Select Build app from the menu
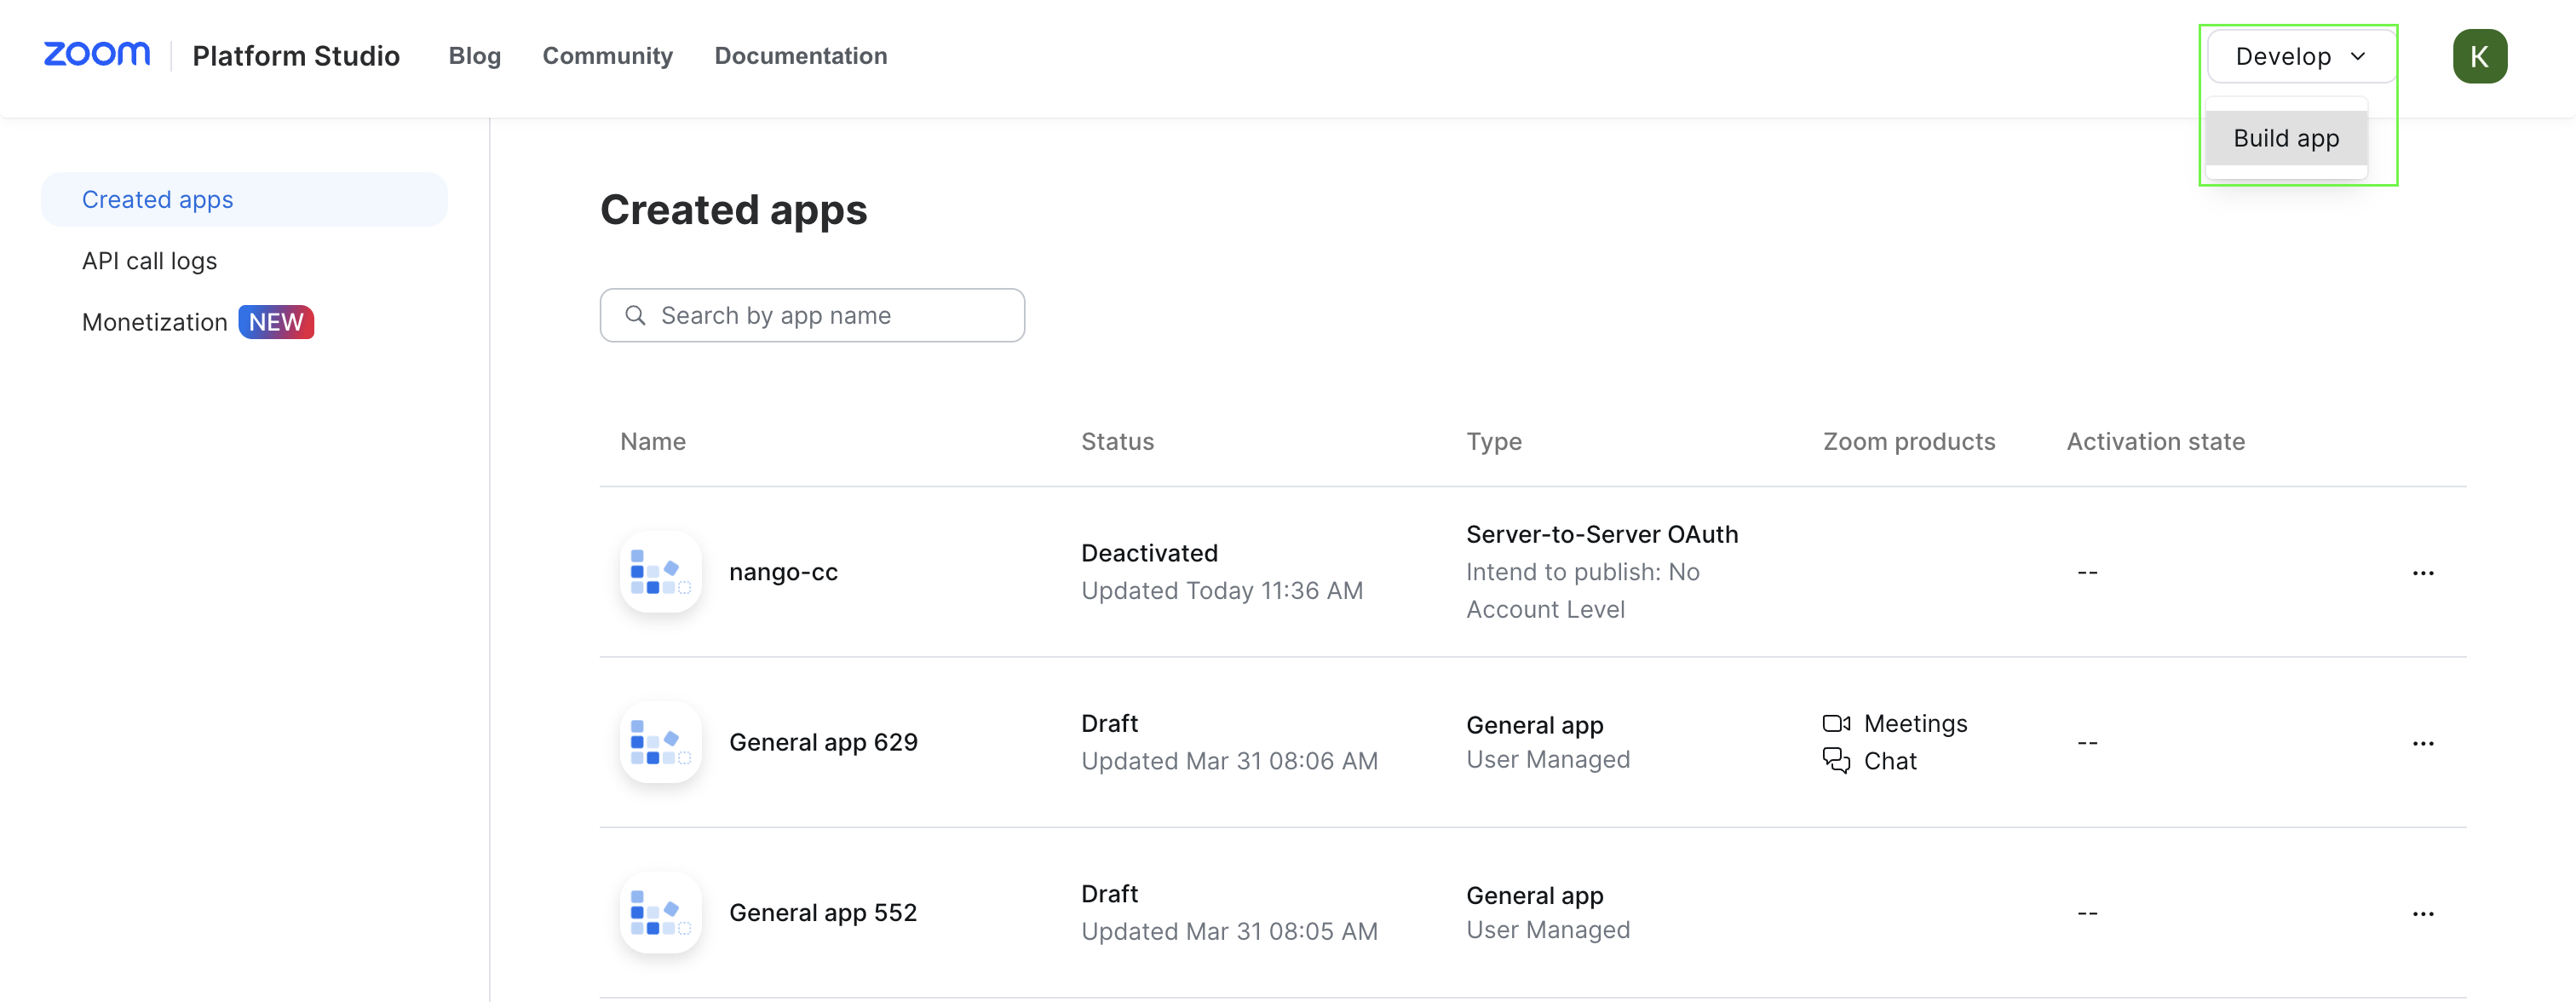This screenshot has height=1002, width=2576. [x=2286, y=138]
